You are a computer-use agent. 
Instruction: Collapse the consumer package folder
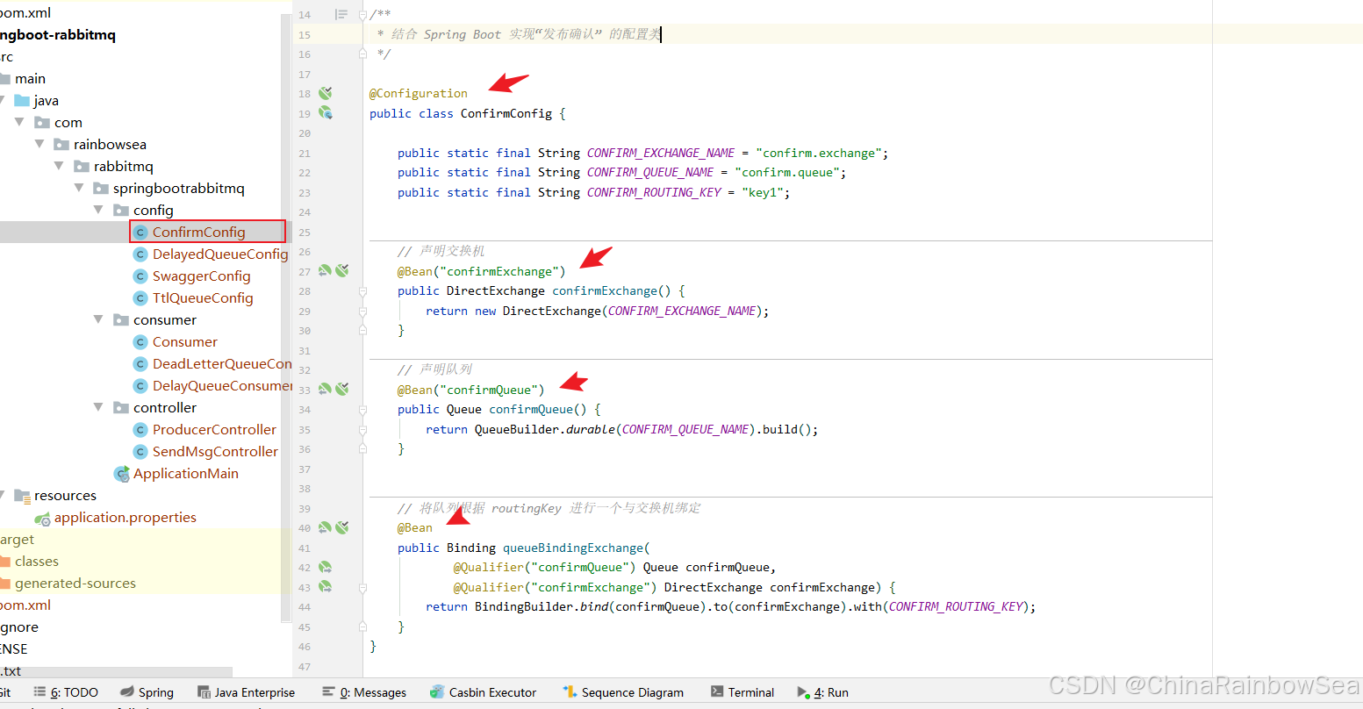tap(98, 319)
